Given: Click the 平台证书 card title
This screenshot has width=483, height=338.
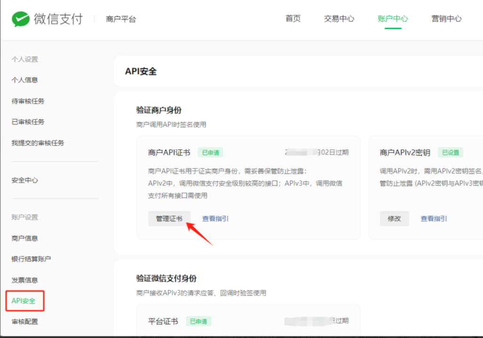Looking at the screenshot, I should point(163,322).
